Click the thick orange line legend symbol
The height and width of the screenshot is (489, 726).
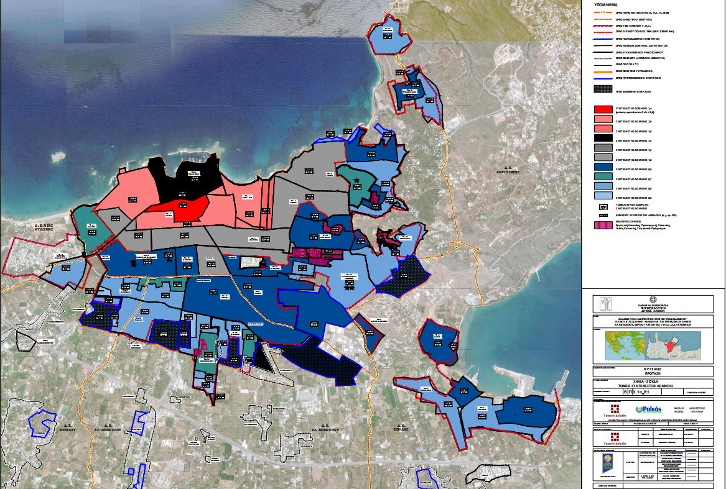click(x=603, y=71)
